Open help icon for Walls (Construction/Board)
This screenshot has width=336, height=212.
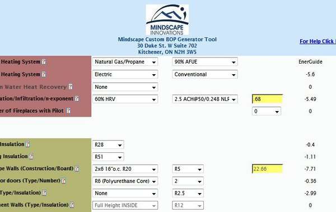pyautogui.click(x=77, y=168)
